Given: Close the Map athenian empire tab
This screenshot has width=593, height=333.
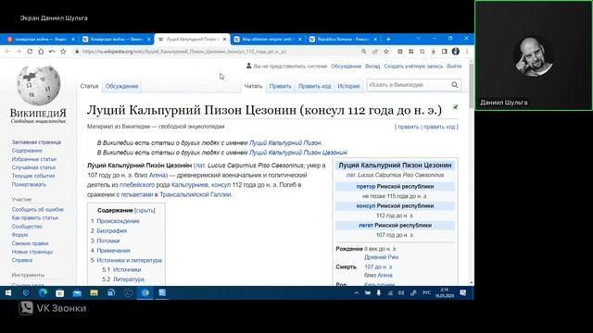Looking at the screenshot, I should tap(300, 39).
